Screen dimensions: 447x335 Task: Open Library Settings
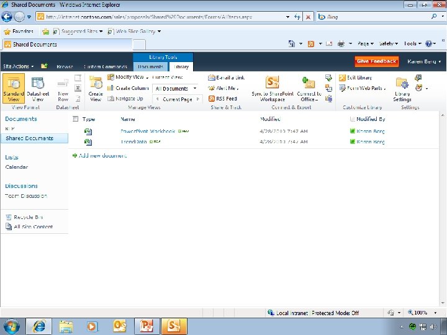[x=402, y=89]
